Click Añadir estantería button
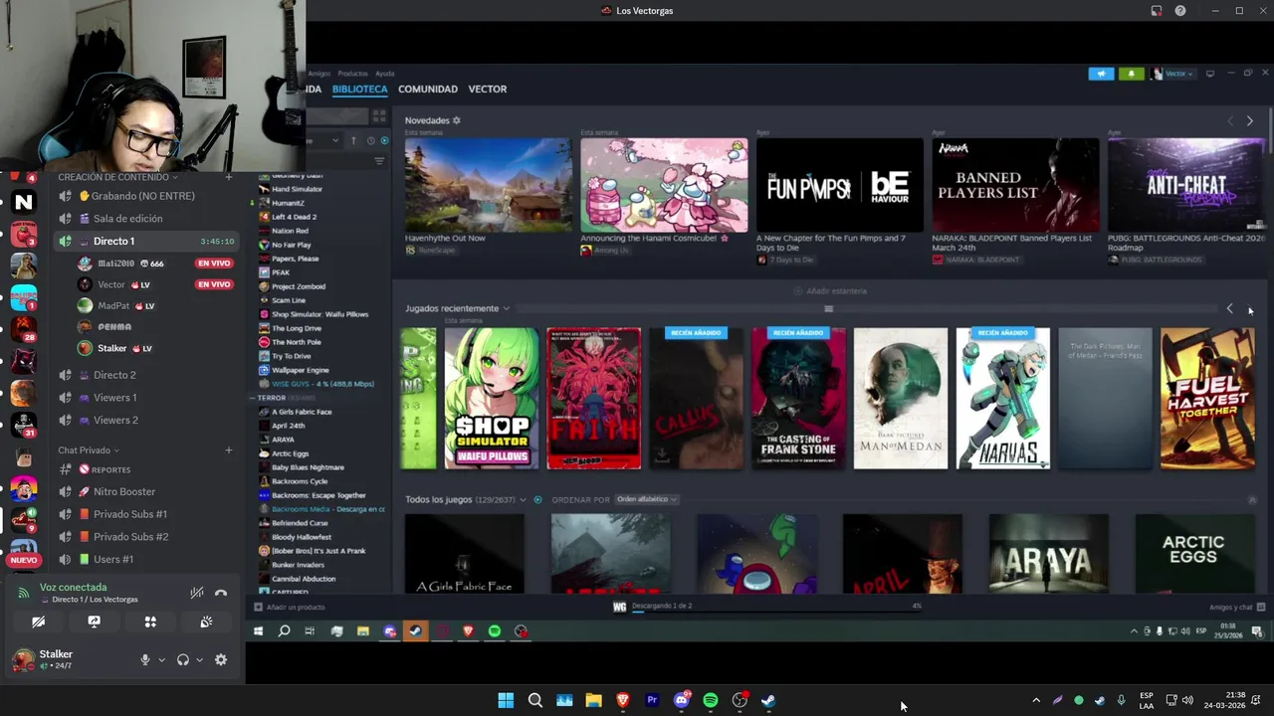The image size is (1274, 716). click(830, 291)
